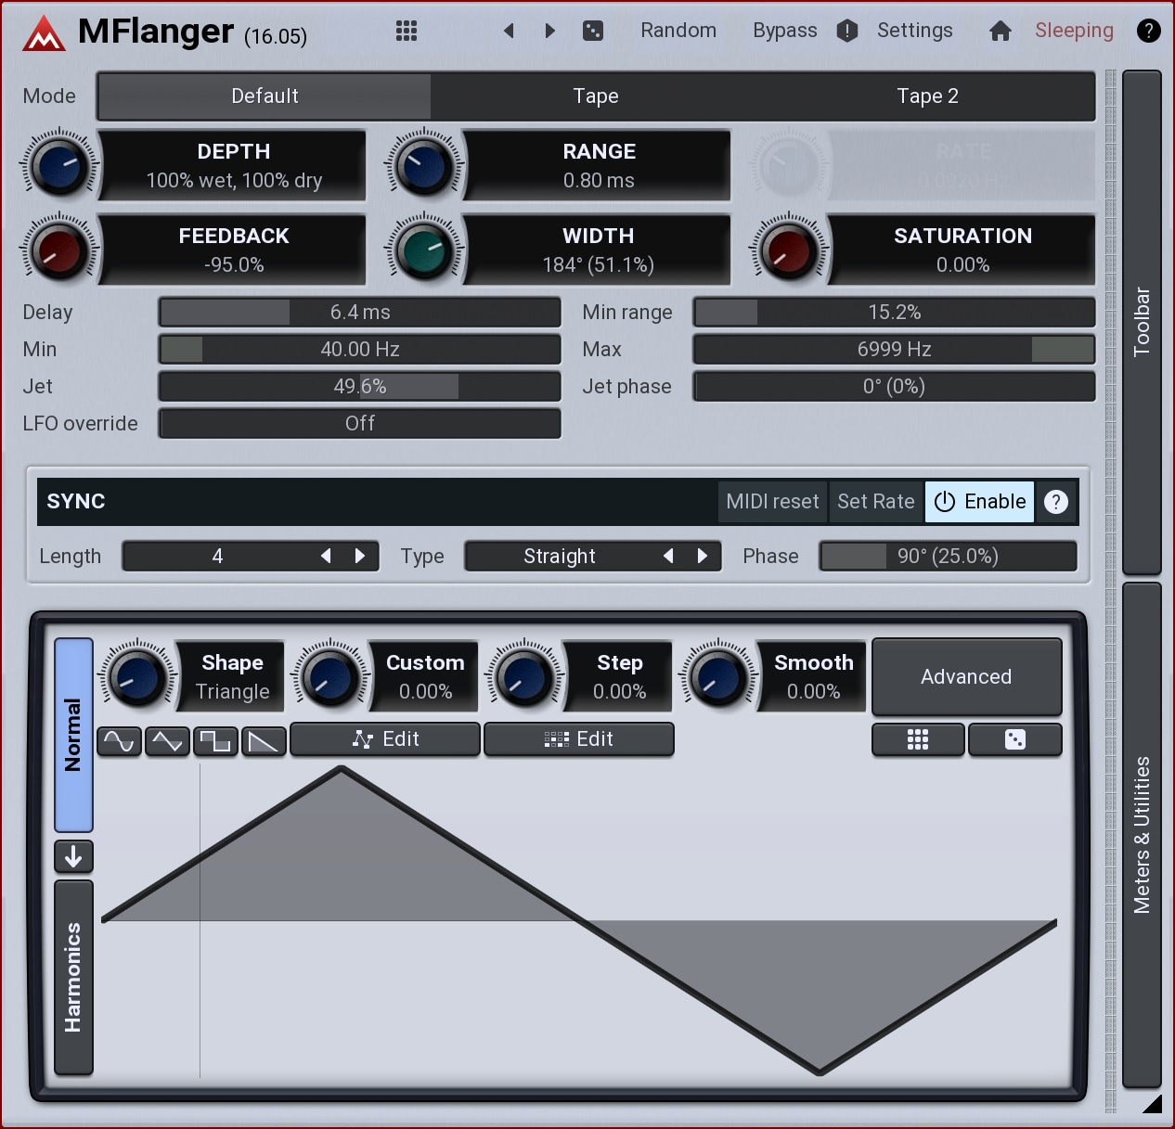Randomize the oscillator shape with dice button
This screenshot has width=1175, height=1129.
click(x=1015, y=739)
